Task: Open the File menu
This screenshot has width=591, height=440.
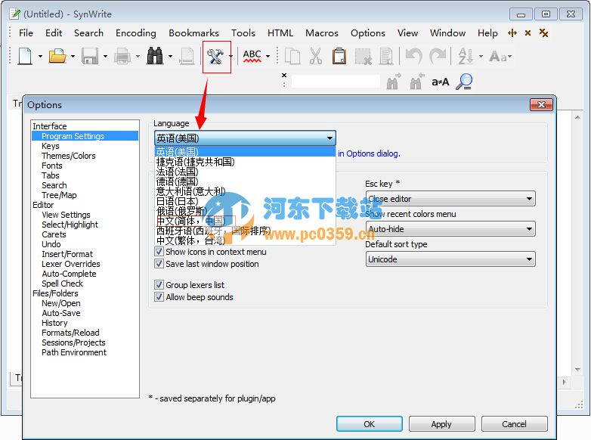Action: (x=26, y=33)
